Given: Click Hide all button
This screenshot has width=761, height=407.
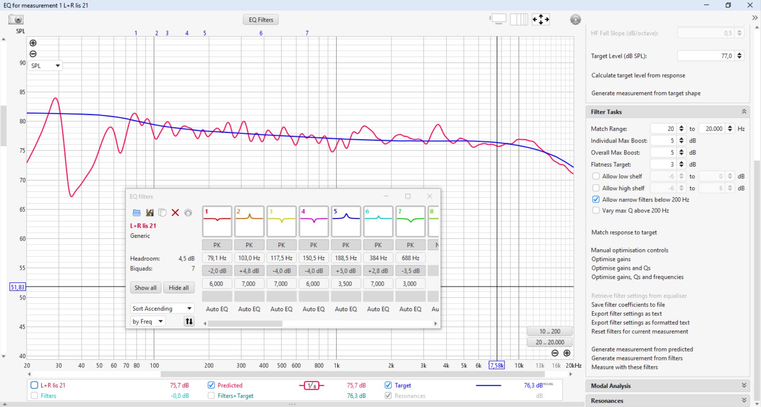Looking at the screenshot, I should [x=179, y=288].
